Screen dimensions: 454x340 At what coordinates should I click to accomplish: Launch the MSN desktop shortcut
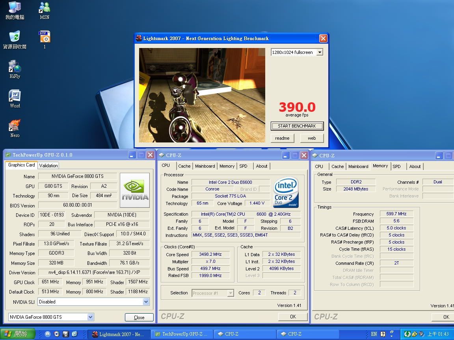point(45,10)
